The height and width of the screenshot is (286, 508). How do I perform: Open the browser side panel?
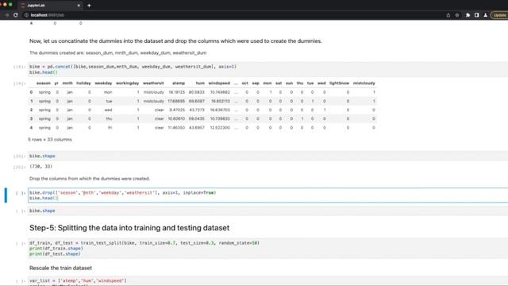(x=476, y=15)
